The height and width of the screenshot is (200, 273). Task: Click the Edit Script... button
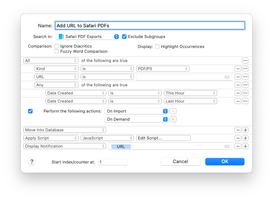tap(163, 138)
